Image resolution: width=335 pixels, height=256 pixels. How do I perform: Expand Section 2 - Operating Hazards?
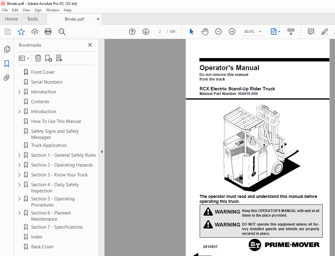tap(19, 165)
